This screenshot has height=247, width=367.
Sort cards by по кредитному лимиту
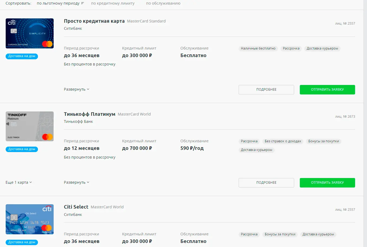click(x=113, y=4)
